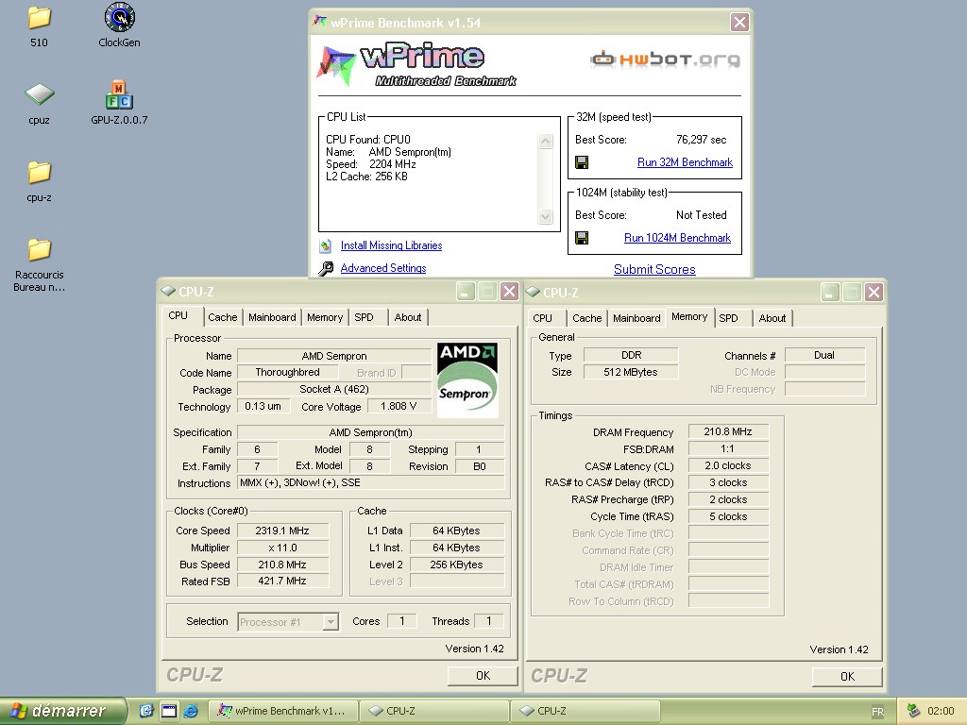Viewport: 967px width, 725px height.
Task: Click the Install Missing Libraries icon
Action: tap(326, 246)
